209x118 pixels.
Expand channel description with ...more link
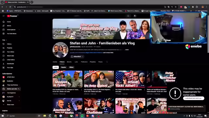pyautogui.click(x=126, y=49)
